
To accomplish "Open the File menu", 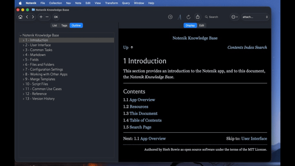I will tap(43, 3).
